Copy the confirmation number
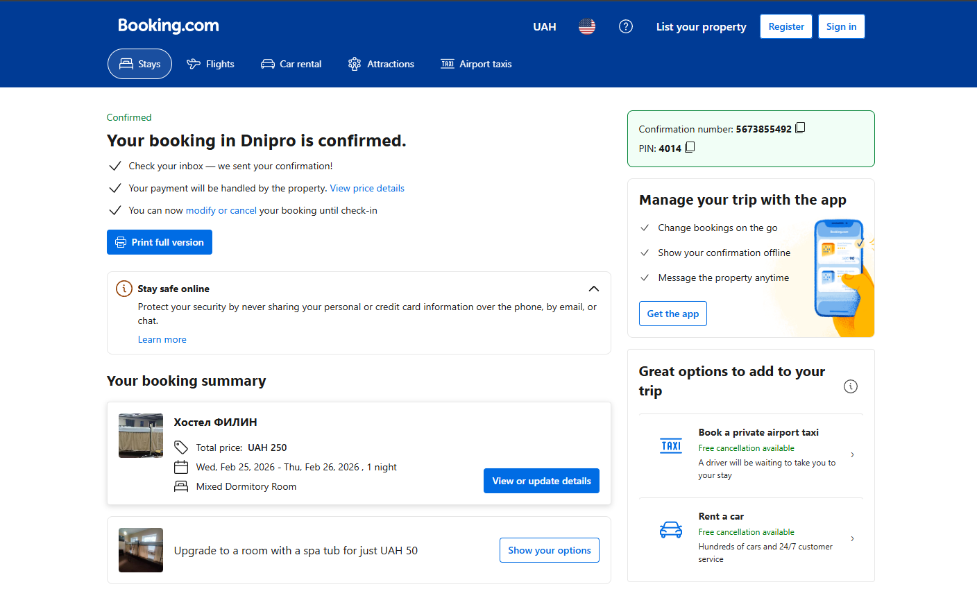Screen dimensions: 977x589 point(800,128)
